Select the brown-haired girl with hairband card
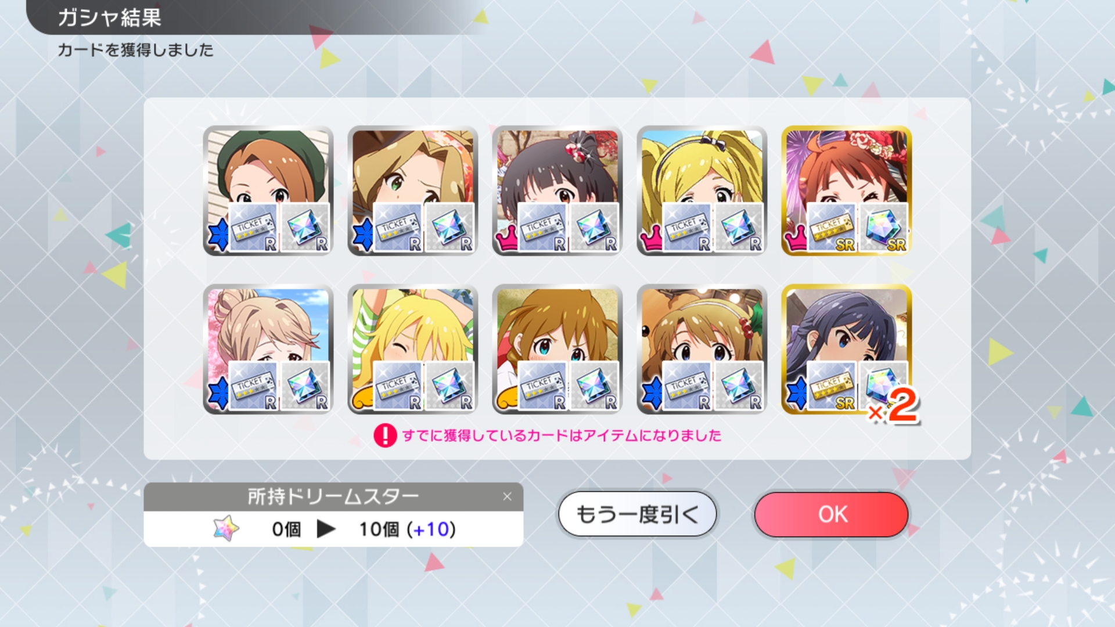Image resolution: width=1115 pixels, height=627 pixels. point(702,349)
